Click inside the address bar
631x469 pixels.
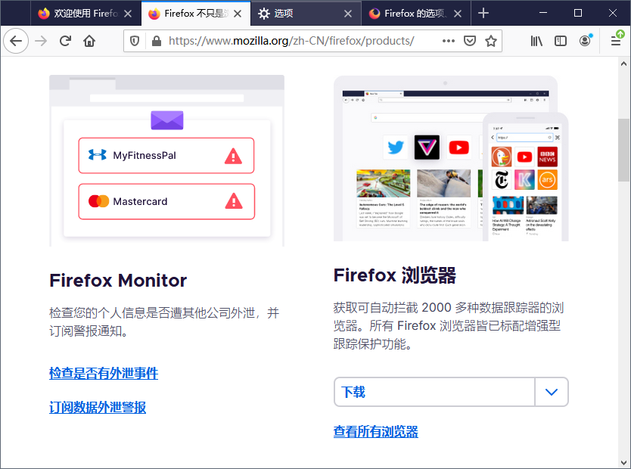pyautogui.click(x=303, y=41)
